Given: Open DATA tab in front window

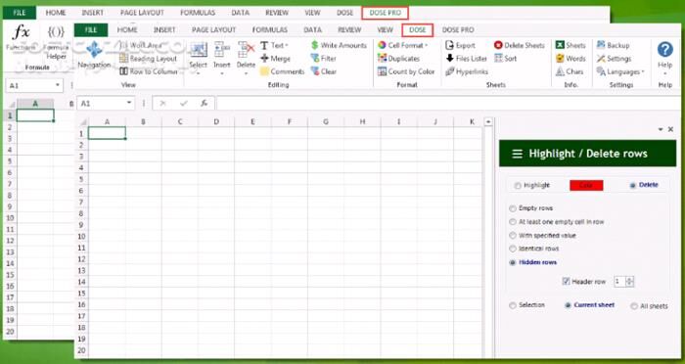Looking at the screenshot, I should (x=312, y=29).
